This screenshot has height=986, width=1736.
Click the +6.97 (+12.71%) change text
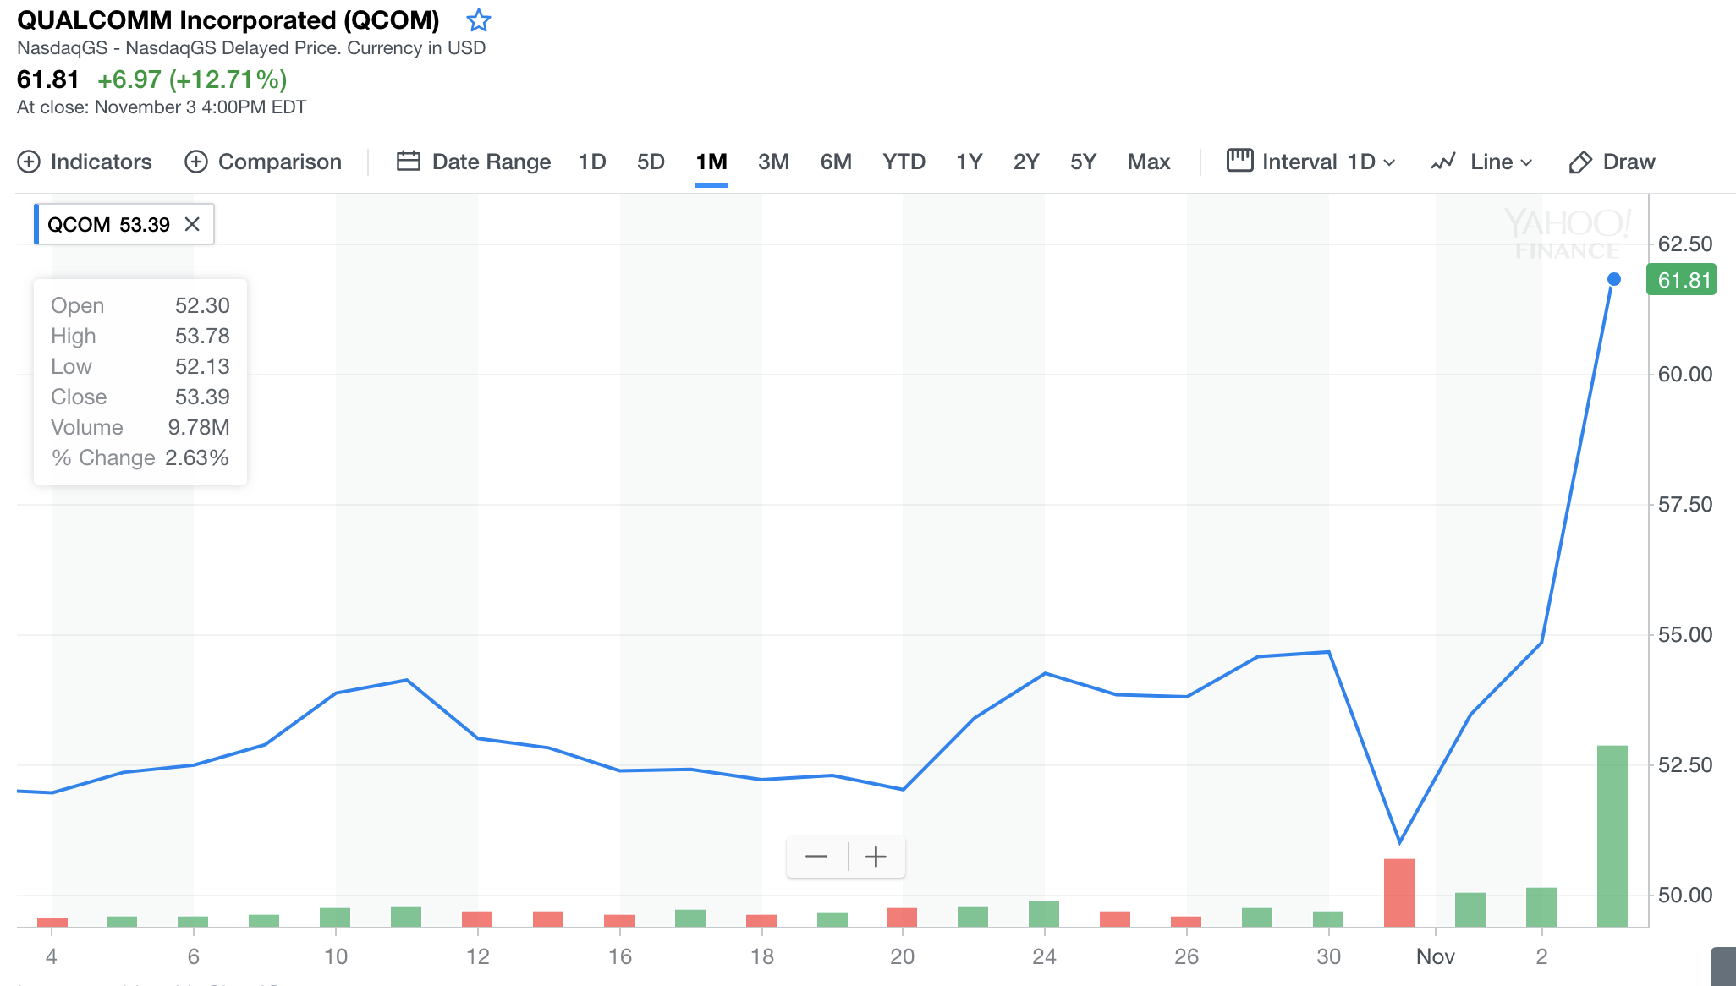tap(192, 79)
